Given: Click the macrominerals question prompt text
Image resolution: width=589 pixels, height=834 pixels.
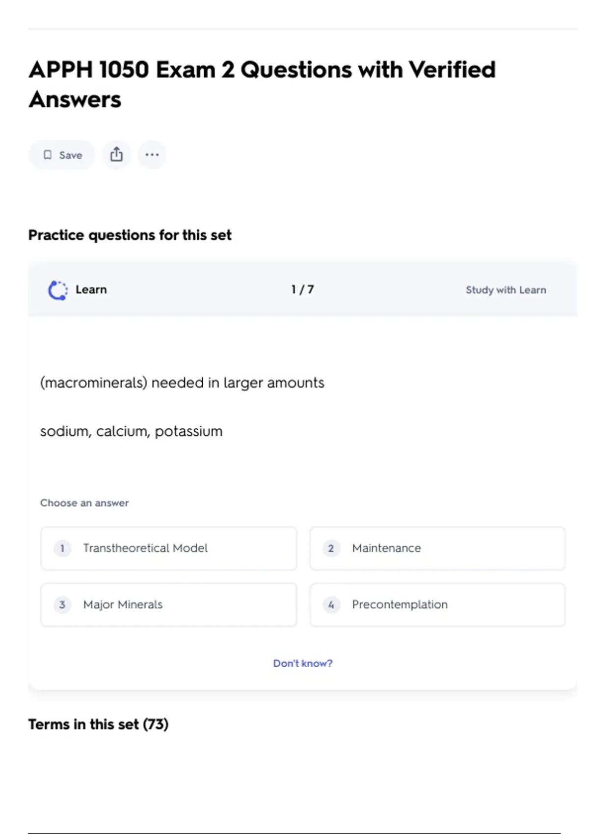Looking at the screenshot, I should 182,383.
